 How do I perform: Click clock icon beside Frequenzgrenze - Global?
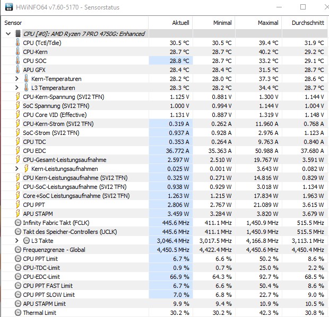coord(18,250)
